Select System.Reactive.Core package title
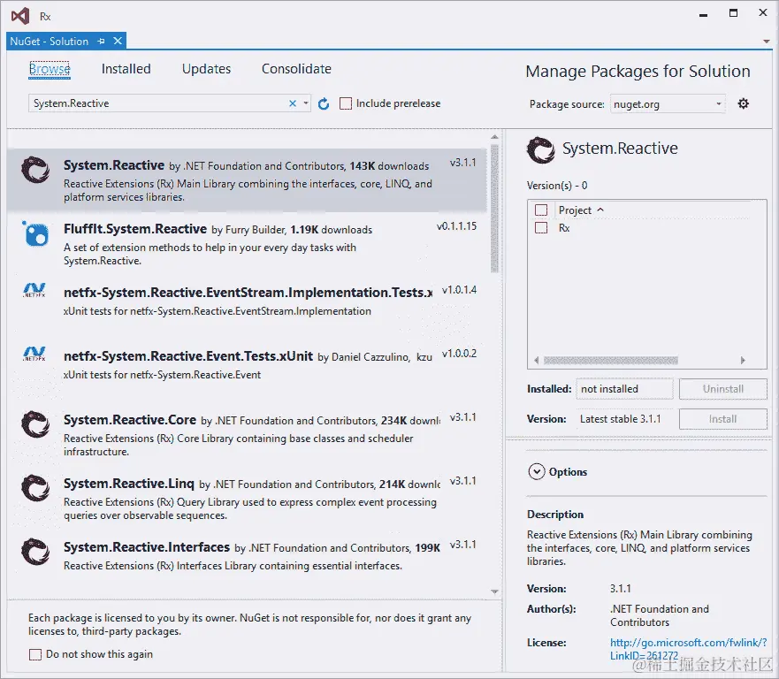The image size is (779, 679). click(x=130, y=420)
